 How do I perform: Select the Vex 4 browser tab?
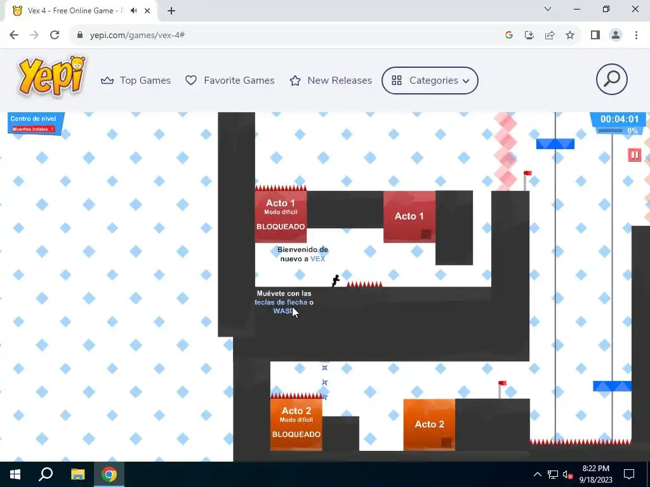point(81,11)
